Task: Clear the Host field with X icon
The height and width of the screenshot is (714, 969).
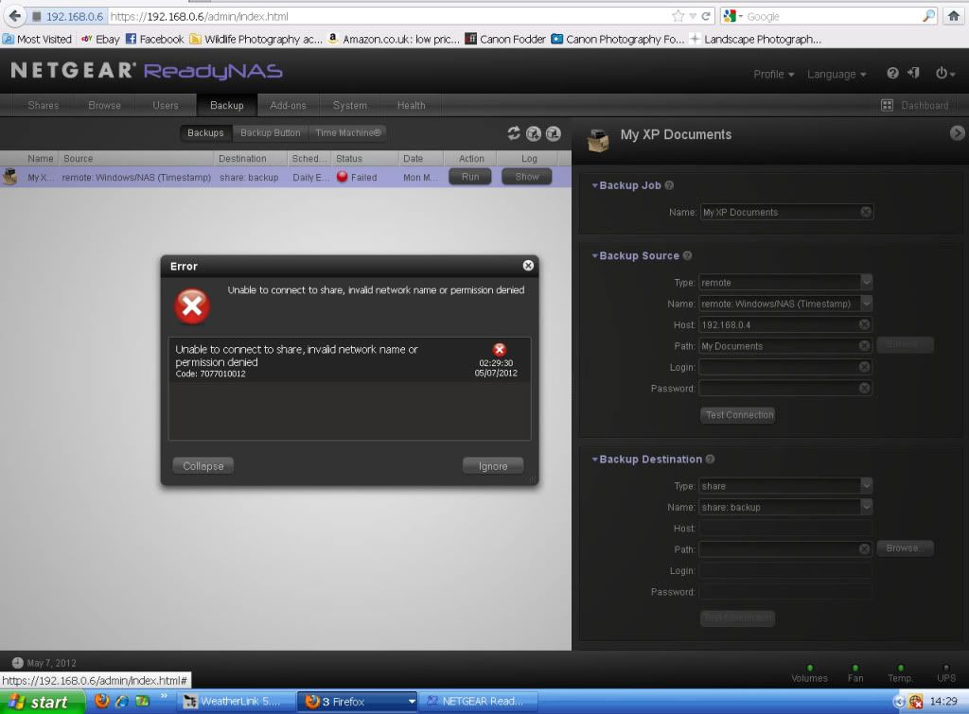Action: click(865, 324)
